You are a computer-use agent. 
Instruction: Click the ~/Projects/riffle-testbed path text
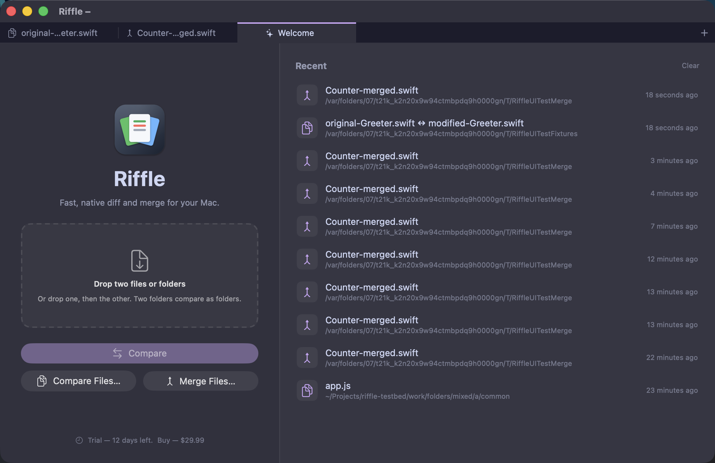(x=418, y=396)
